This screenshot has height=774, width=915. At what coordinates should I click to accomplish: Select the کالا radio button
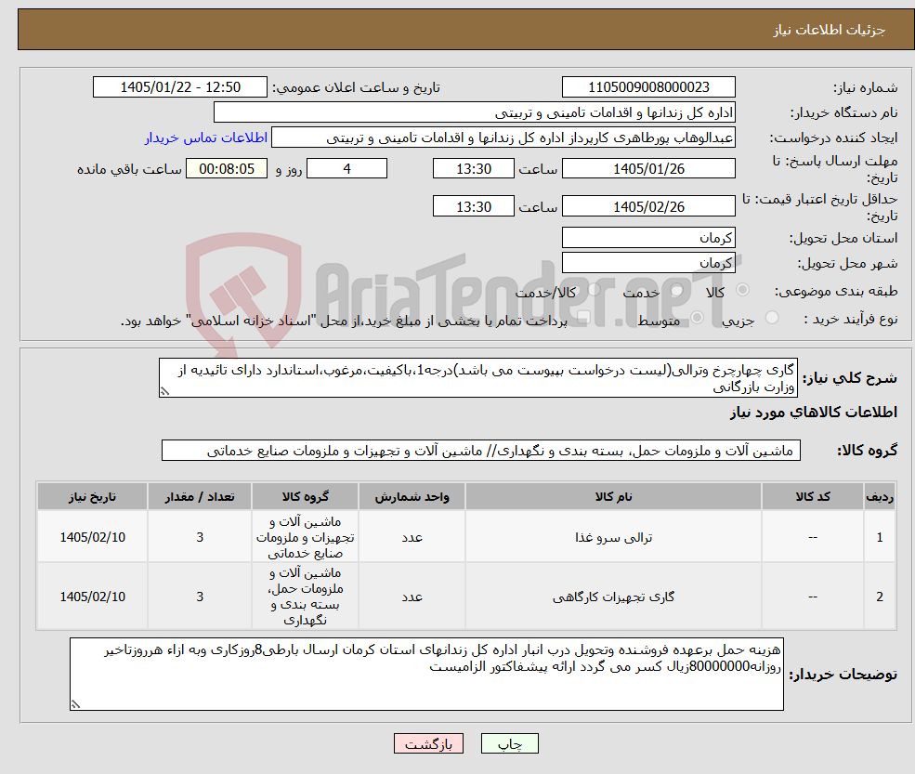point(743,290)
